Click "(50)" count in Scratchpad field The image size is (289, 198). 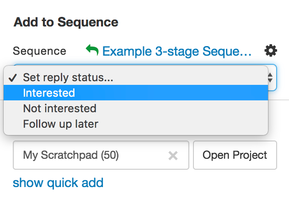click(x=108, y=156)
